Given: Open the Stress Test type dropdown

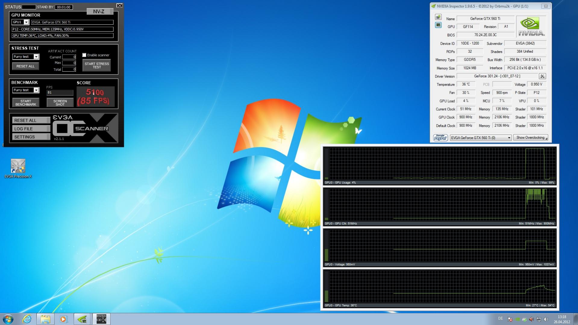Looking at the screenshot, I should point(36,57).
